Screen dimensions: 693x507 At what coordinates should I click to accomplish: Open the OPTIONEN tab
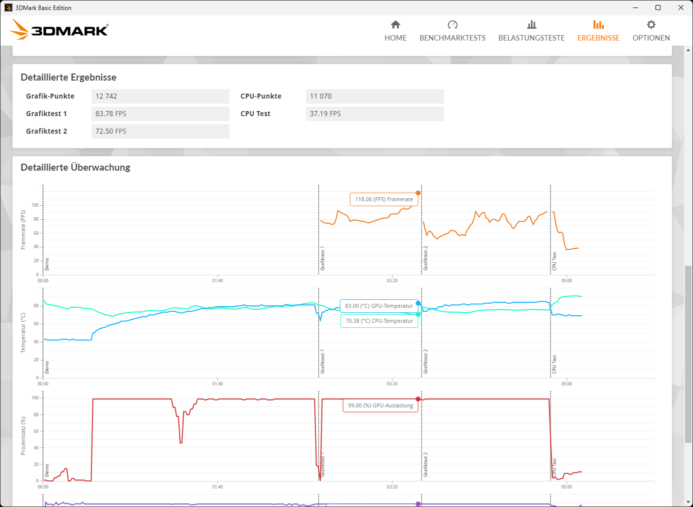pos(651,38)
